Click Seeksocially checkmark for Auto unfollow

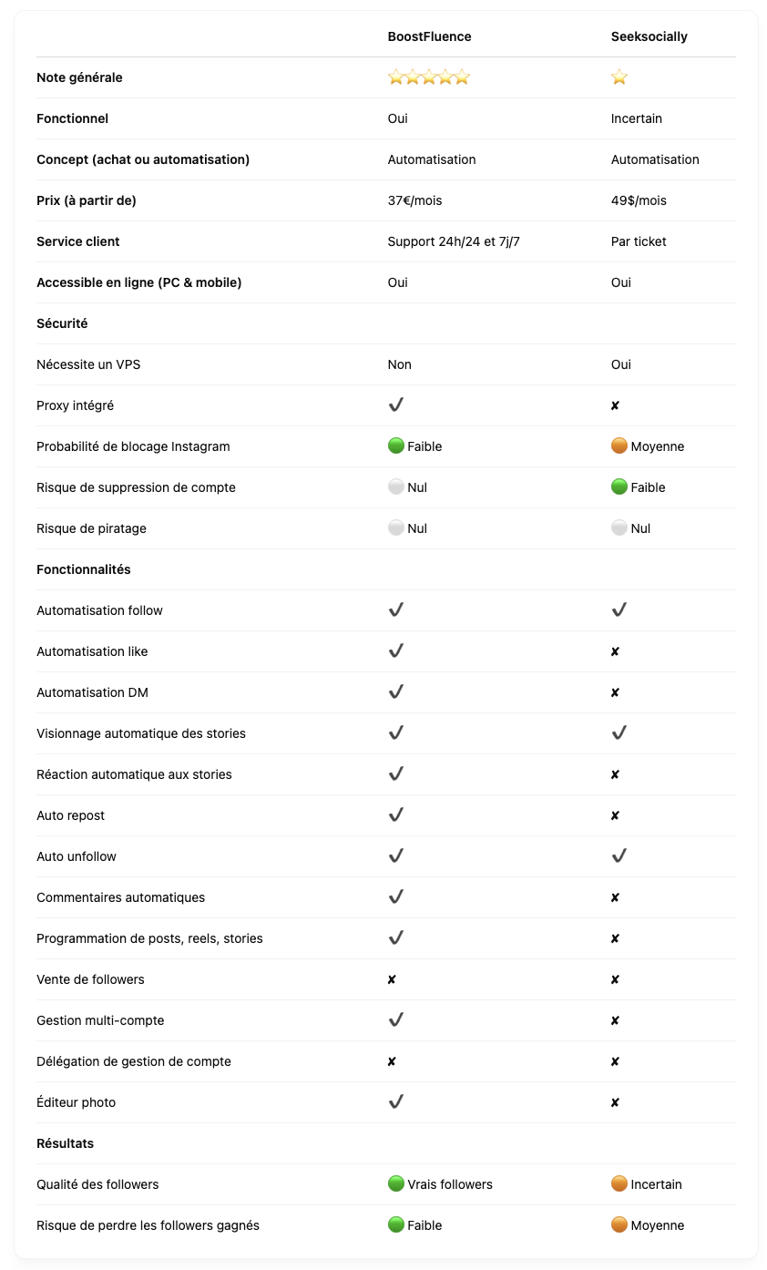619,855
